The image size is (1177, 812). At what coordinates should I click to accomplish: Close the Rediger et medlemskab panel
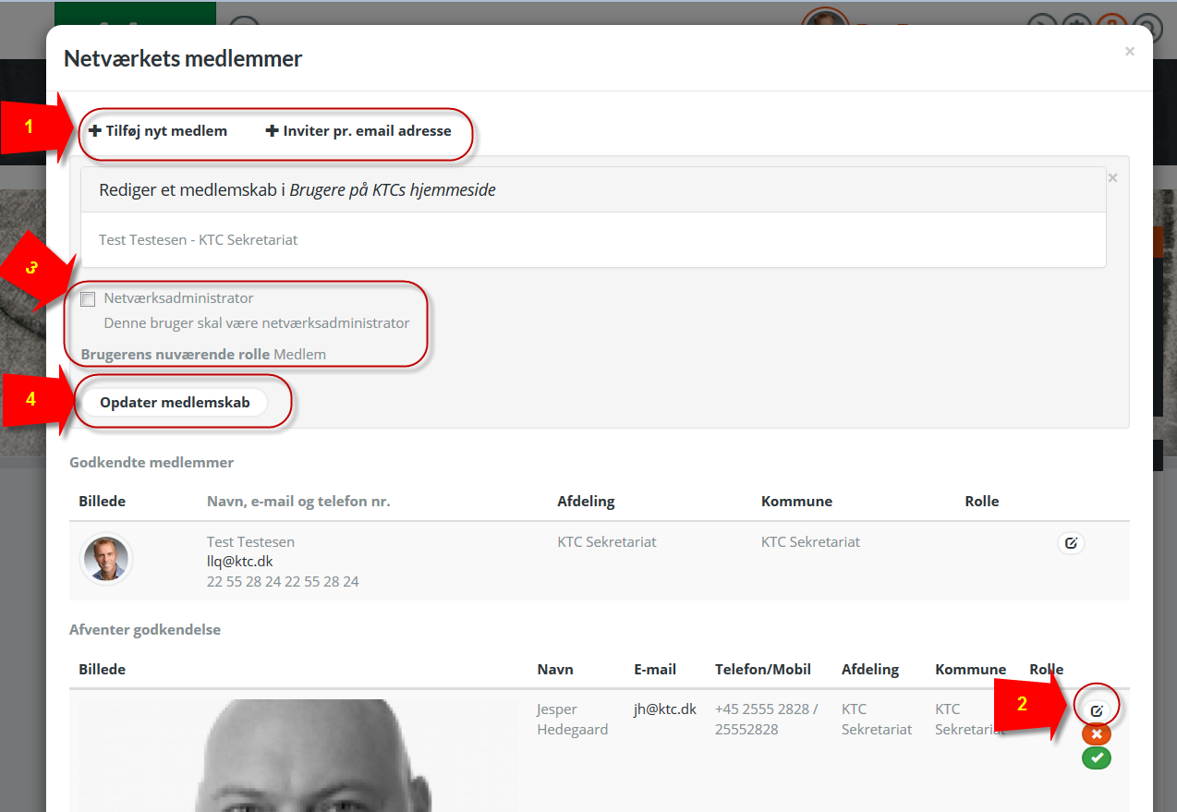(x=1112, y=177)
